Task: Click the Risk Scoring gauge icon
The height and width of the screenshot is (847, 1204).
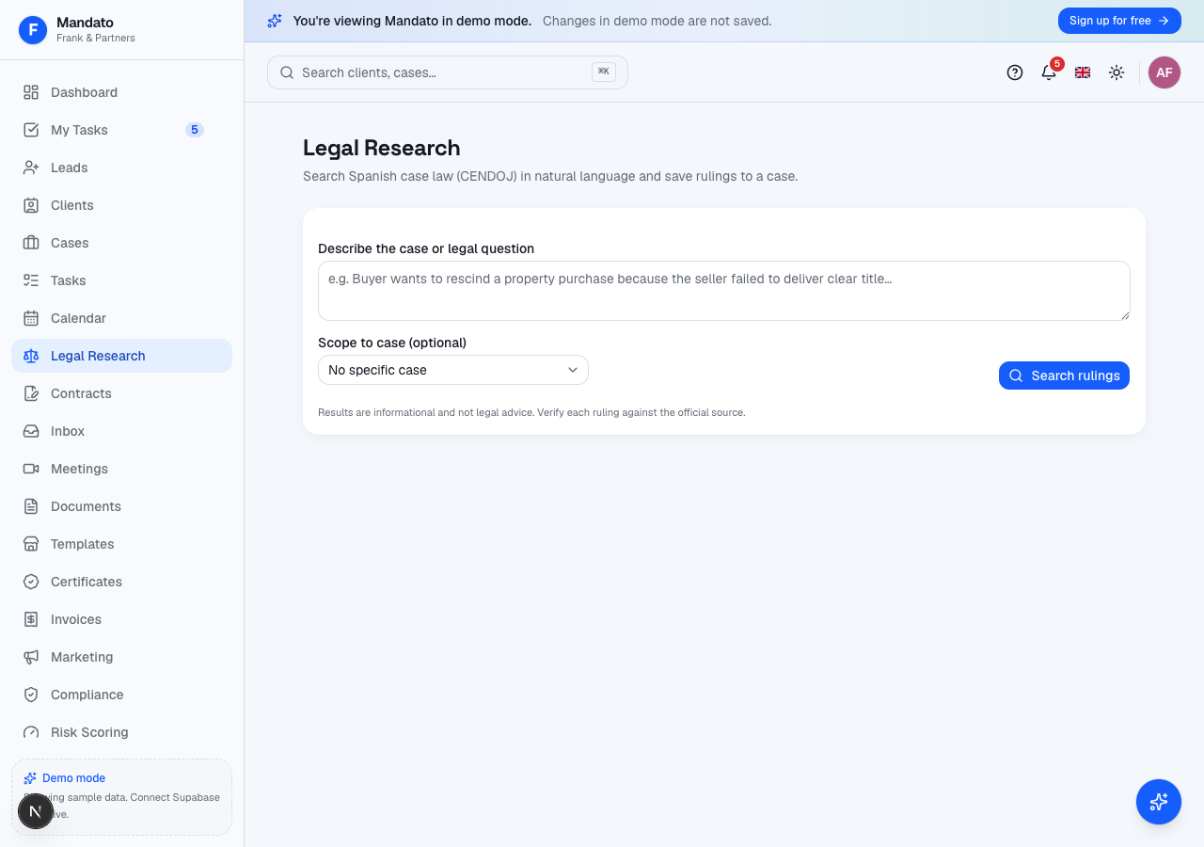Action: pos(31,732)
